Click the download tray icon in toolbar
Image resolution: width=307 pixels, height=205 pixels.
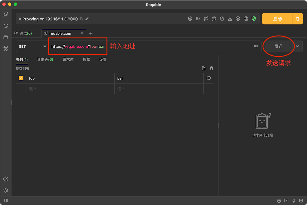(230, 19)
